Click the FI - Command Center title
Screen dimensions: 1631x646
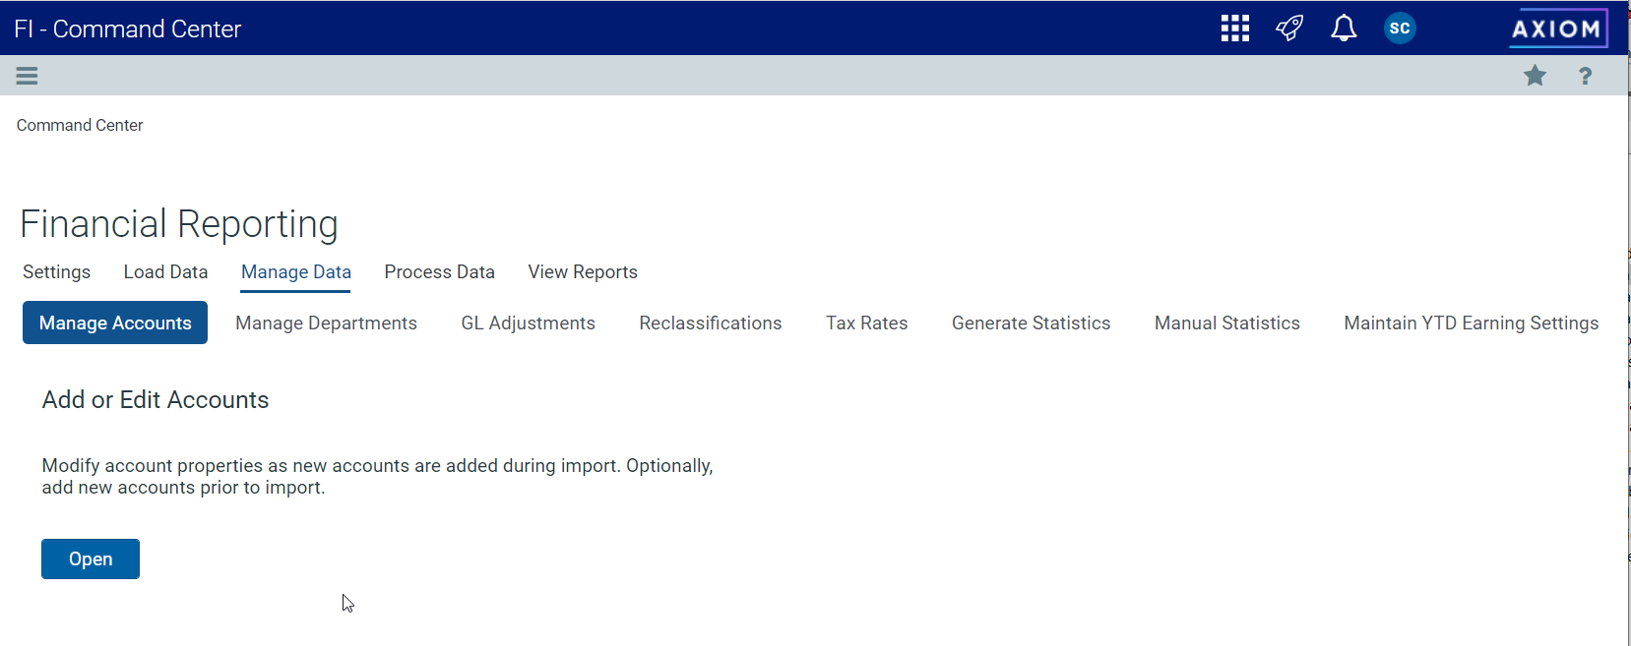[x=128, y=29]
